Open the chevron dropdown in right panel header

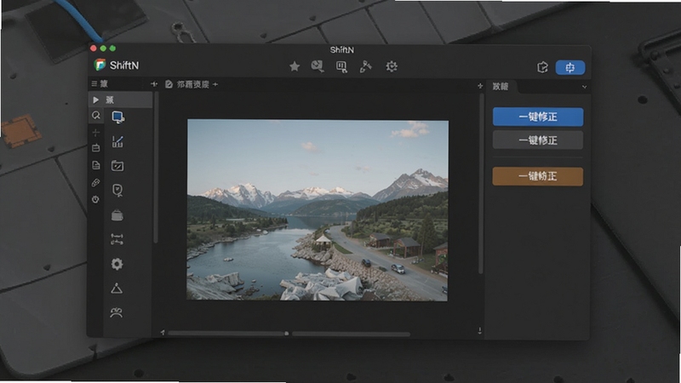[x=584, y=87]
